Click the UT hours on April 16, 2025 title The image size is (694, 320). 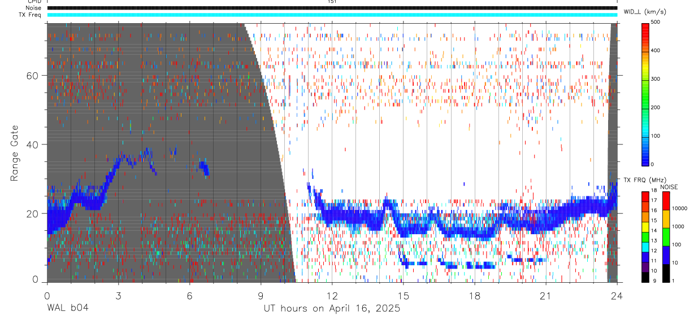[x=332, y=308]
